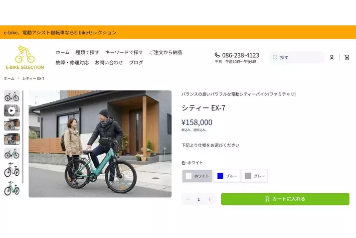Open the shopping cart icon in header
Viewport: 356px width, 238px height.
(x=346, y=57)
